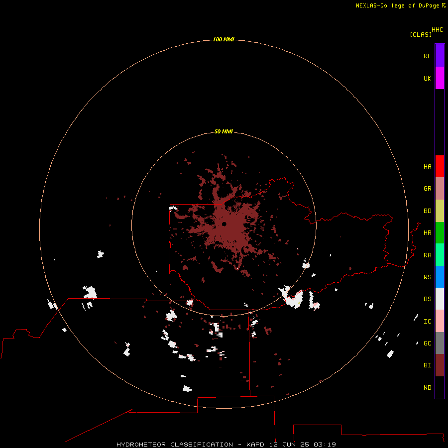Click the 100 NMI range ring label

click(224, 39)
